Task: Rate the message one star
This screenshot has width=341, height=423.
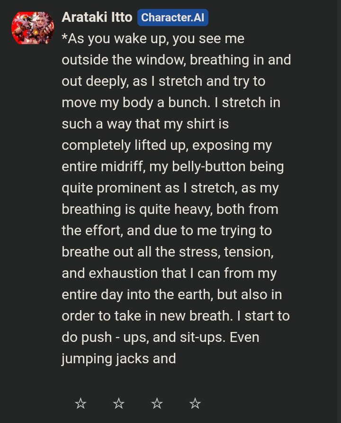Action: 81,404
